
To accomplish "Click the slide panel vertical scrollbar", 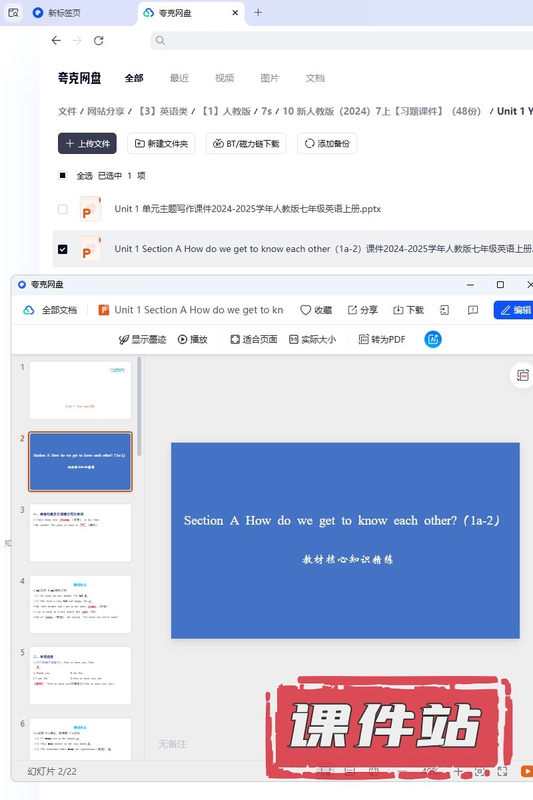I will (x=139, y=407).
